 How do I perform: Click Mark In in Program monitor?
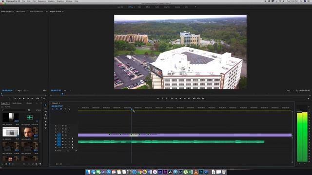click(x=162, y=98)
